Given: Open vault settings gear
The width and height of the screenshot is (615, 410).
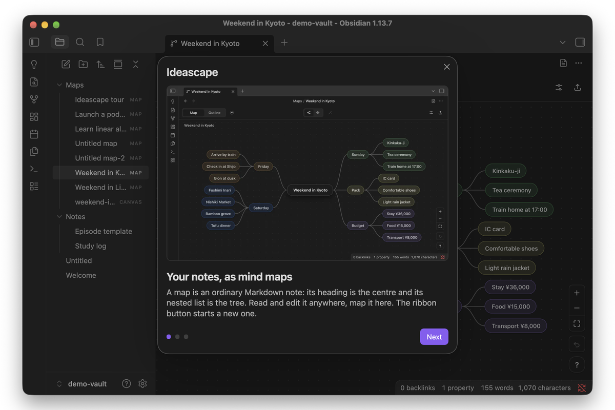Looking at the screenshot, I should [x=142, y=384].
